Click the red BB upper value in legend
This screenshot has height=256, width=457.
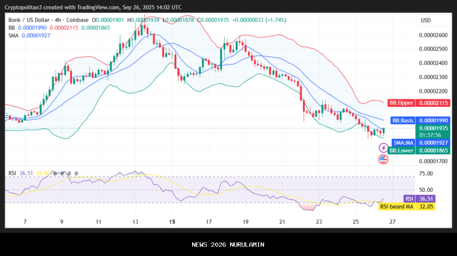point(64,28)
